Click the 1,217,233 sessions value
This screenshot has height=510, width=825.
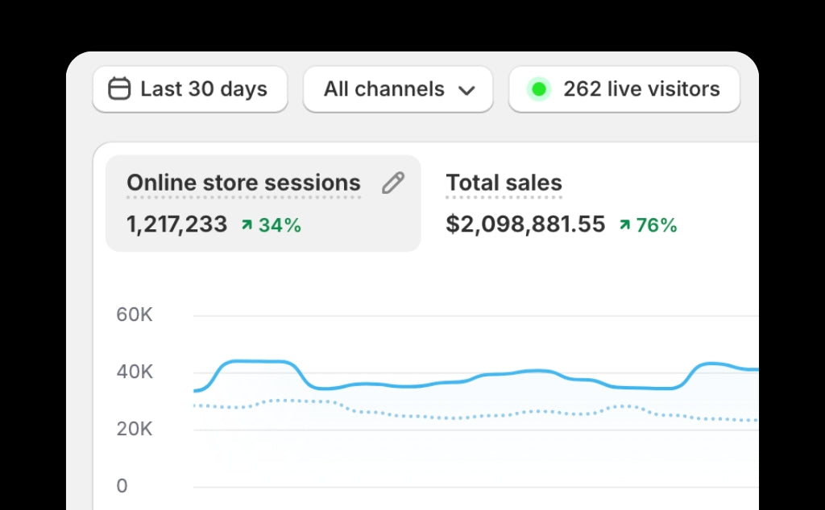[x=176, y=224]
